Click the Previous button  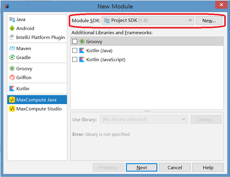click(x=109, y=167)
